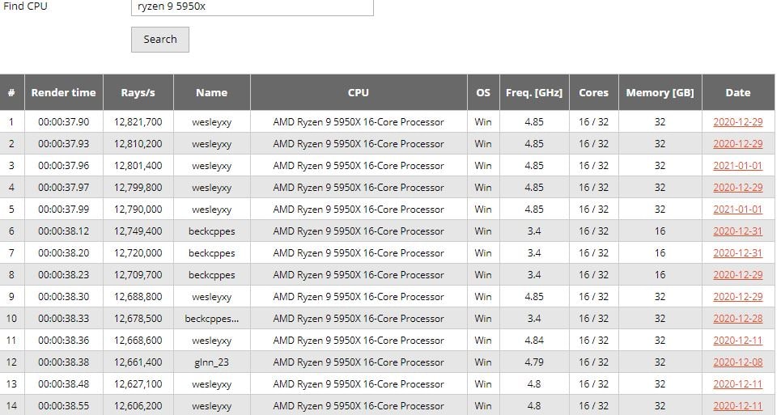781x415 pixels.
Task: Open the 2020-12-31 date link in row 6
Action: [737, 231]
